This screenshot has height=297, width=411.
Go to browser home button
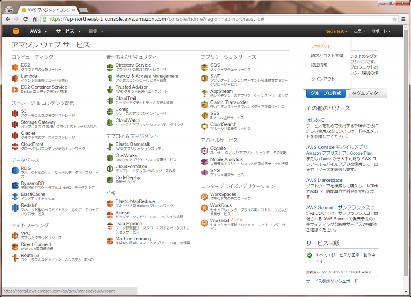tap(35, 19)
